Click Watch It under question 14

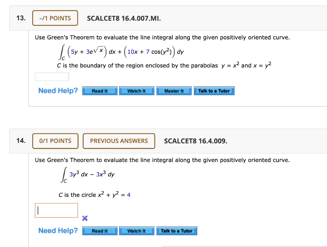click(x=137, y=231)
